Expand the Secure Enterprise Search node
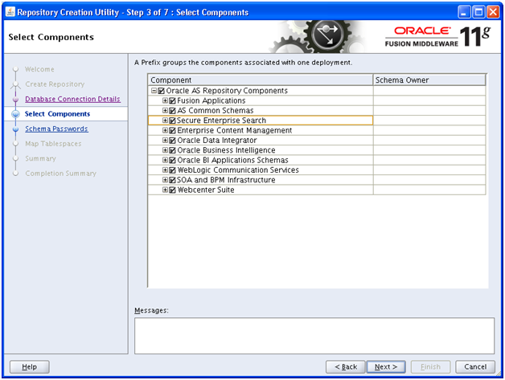Image resolution: width=505 pixels, height=380 pixels. tap(165, 121)
